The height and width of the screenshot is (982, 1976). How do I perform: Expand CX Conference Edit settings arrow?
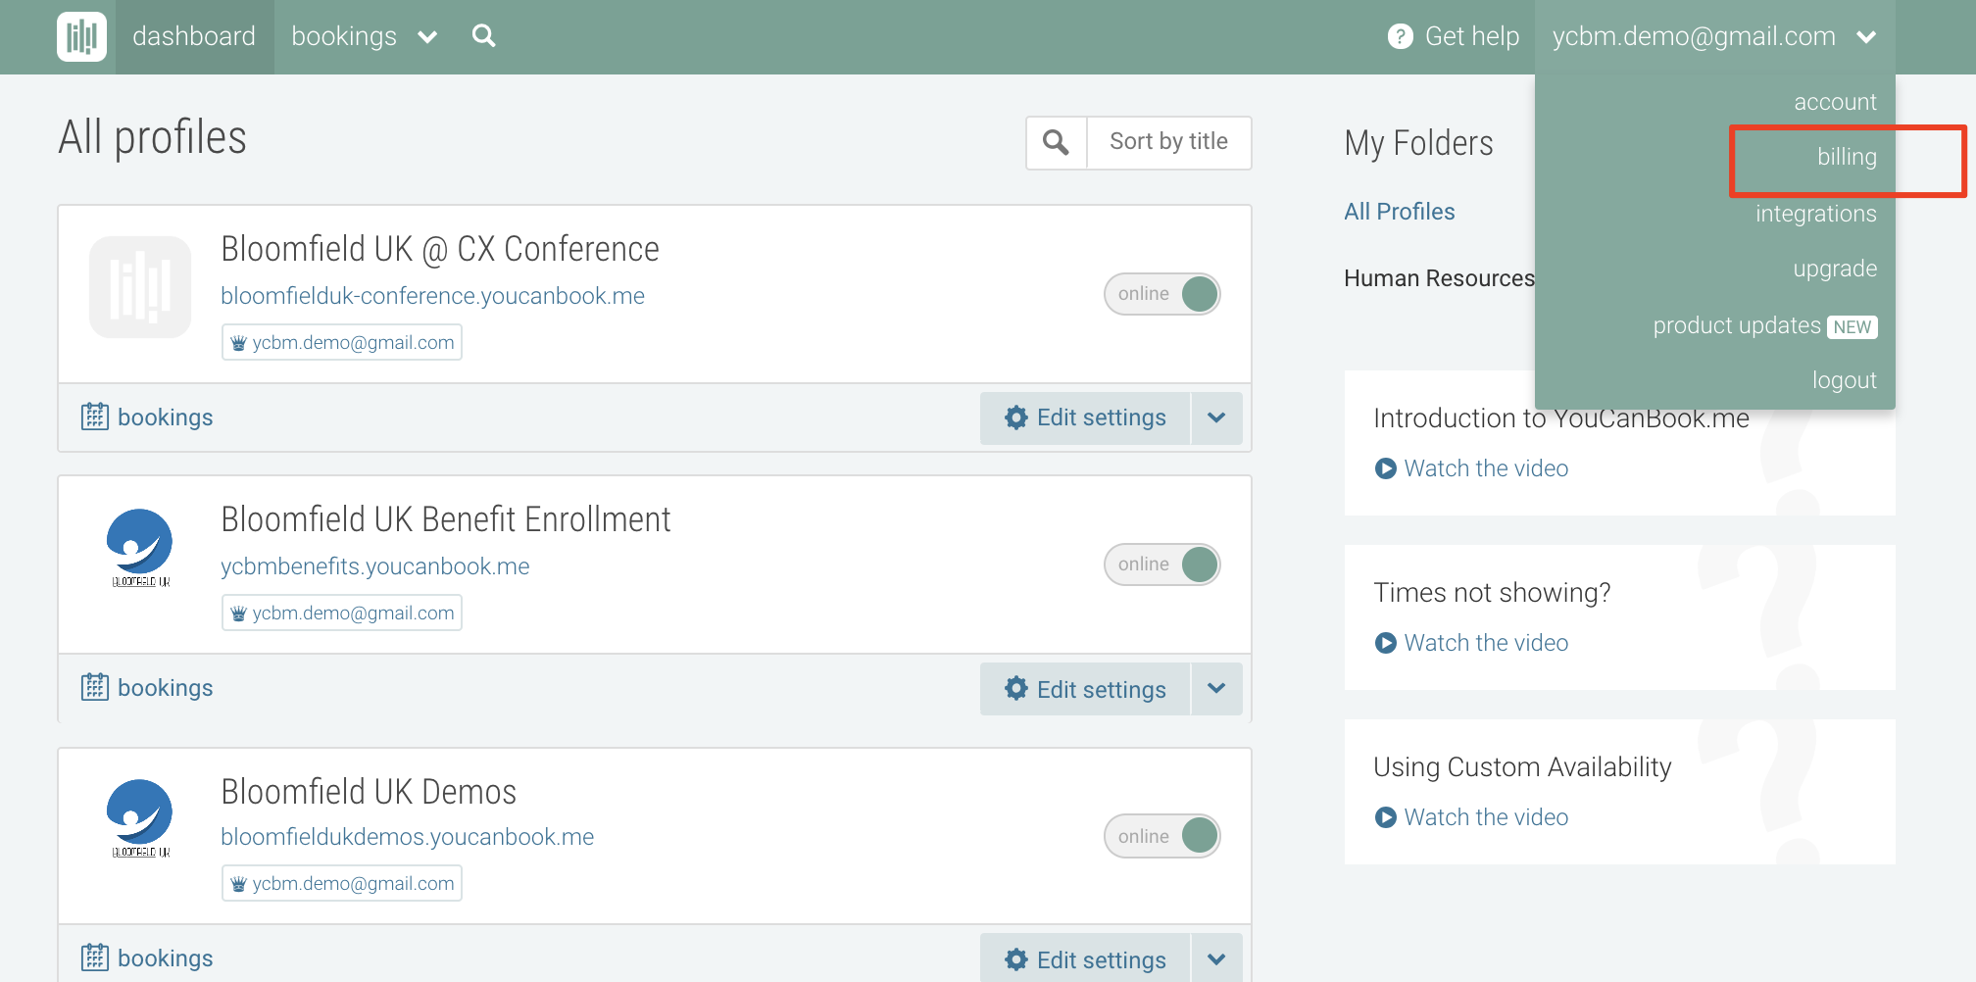(x=1216, y=417)
